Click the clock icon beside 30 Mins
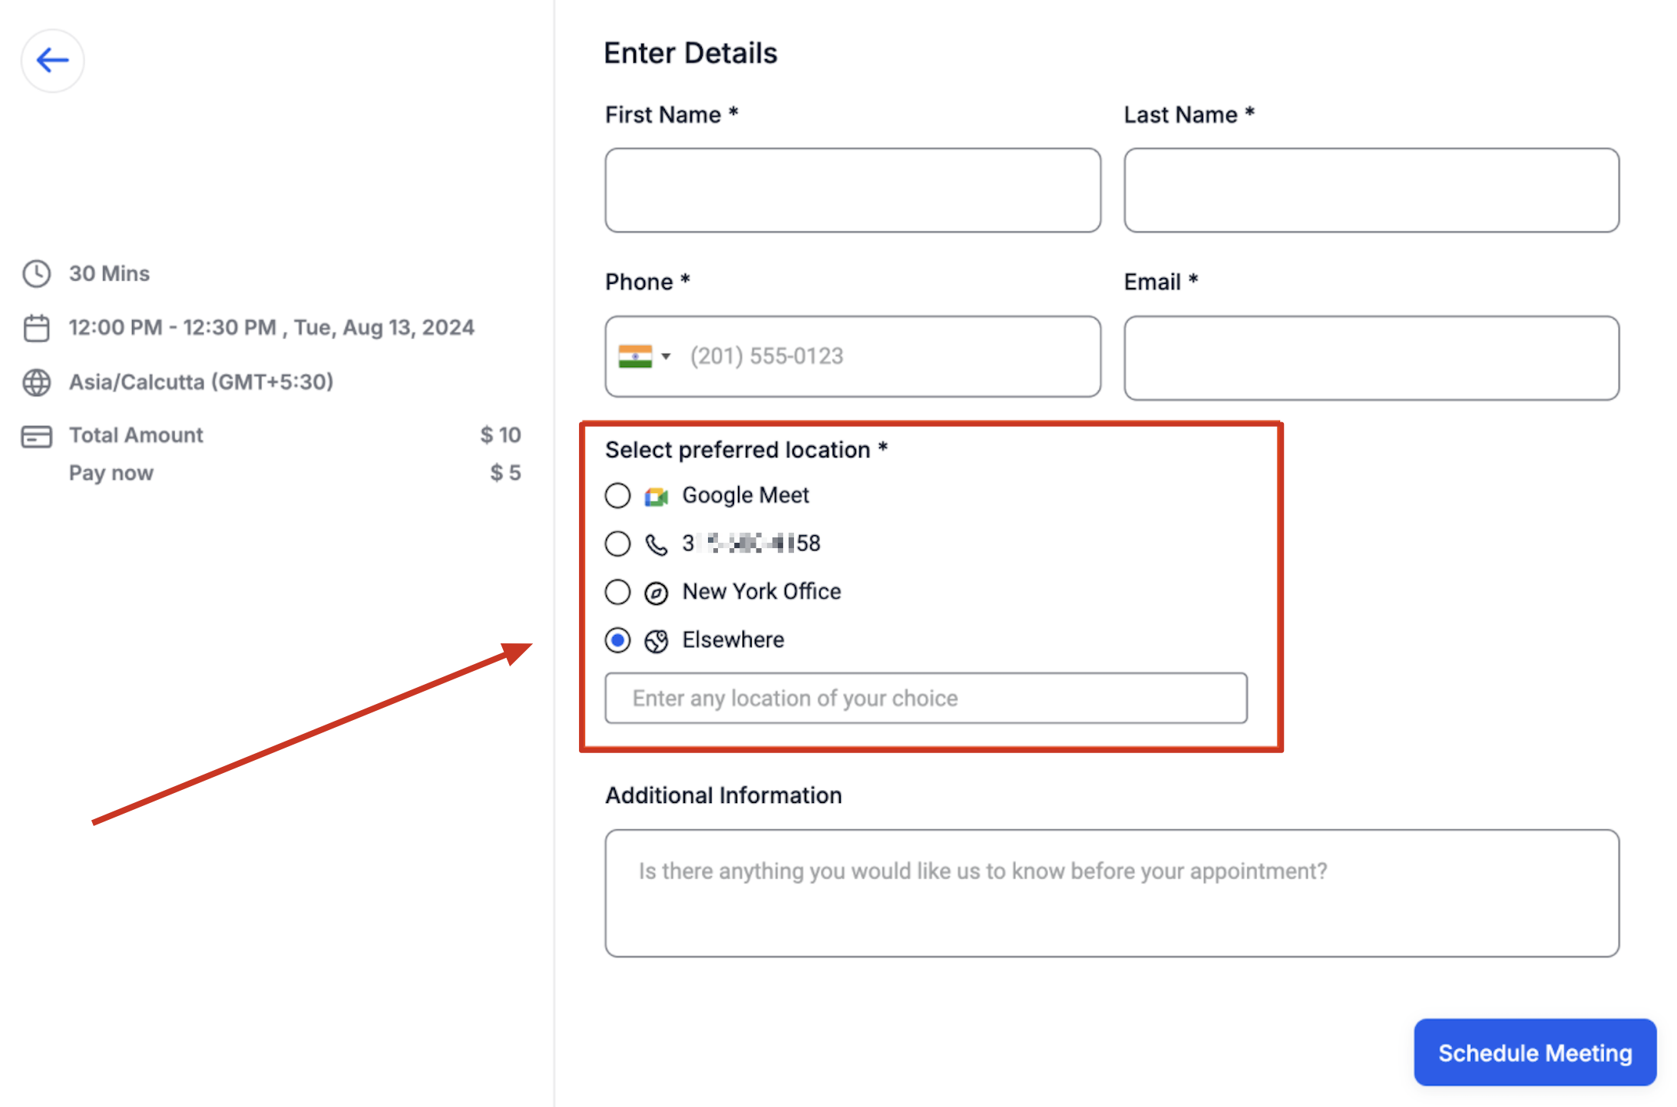The width and height of the screenshot is (1677, 1107). [x=36, y=273]
